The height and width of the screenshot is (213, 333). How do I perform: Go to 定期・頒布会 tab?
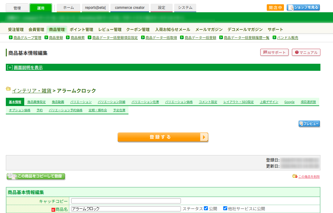click(x=98, y=110)
